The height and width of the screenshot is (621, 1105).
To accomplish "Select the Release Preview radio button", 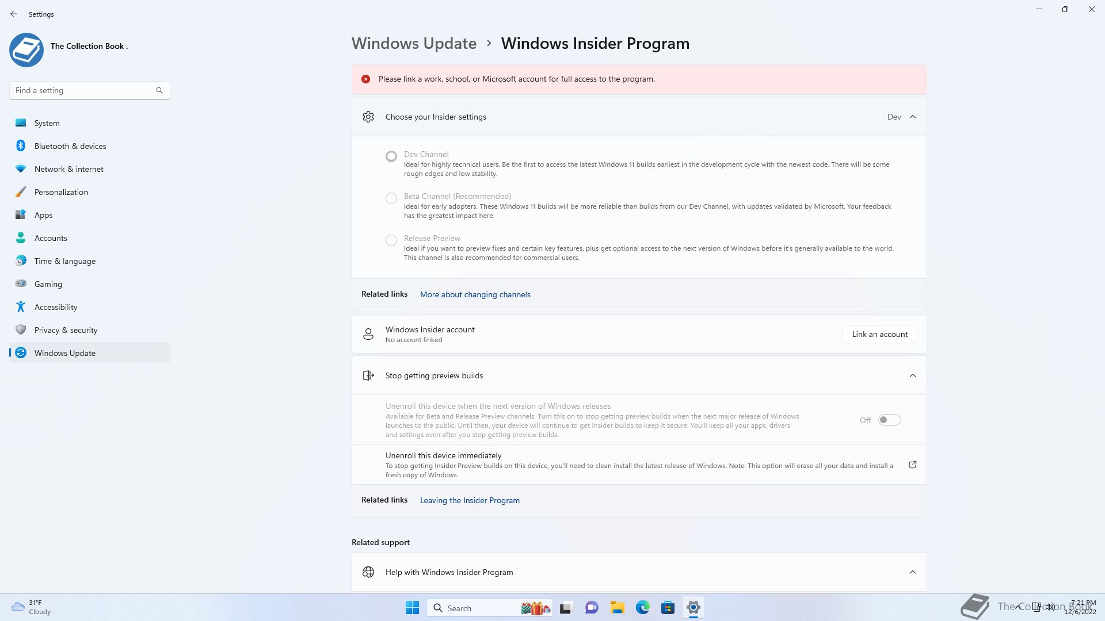I will click(x=391, y=240).
